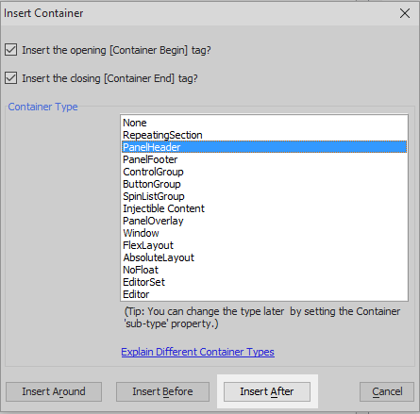Choose ButtonGroup in the list

pyautogui.click(x=264, y=184)
